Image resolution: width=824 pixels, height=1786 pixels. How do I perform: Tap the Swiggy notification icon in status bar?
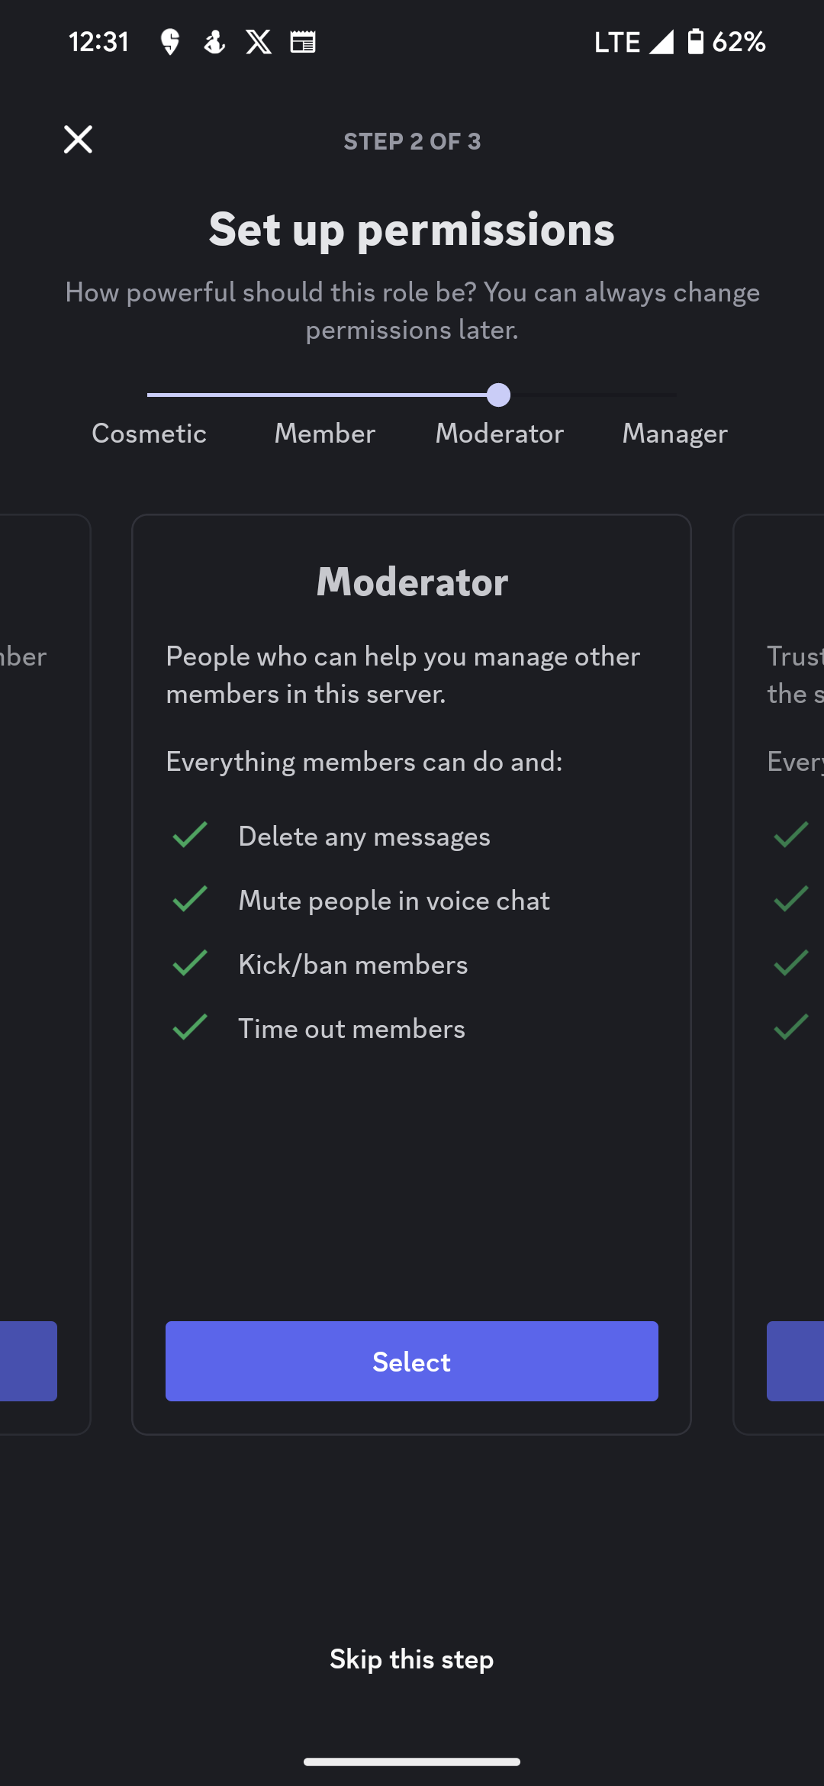tap(169, 42)
